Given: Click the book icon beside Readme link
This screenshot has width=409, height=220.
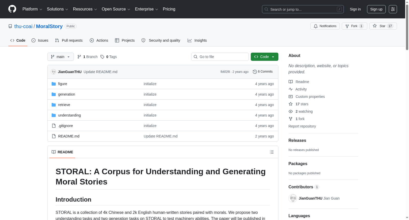Looking at the screenshot, I should pyautogui.click(x=291, y=82).
